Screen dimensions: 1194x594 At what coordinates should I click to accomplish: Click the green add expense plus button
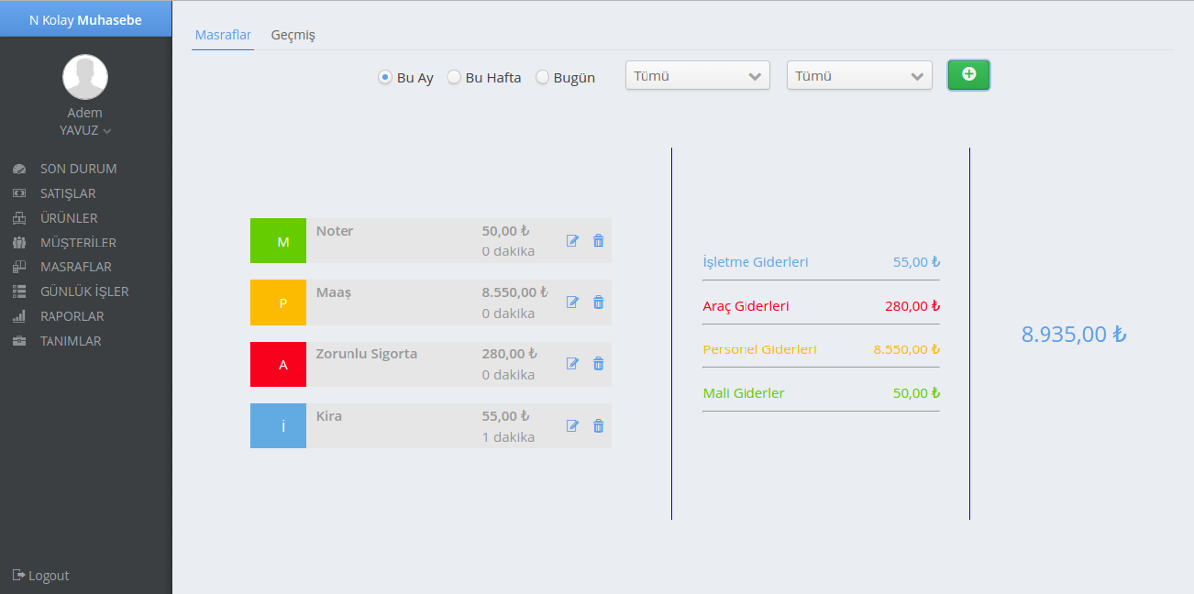click(968, 75)
